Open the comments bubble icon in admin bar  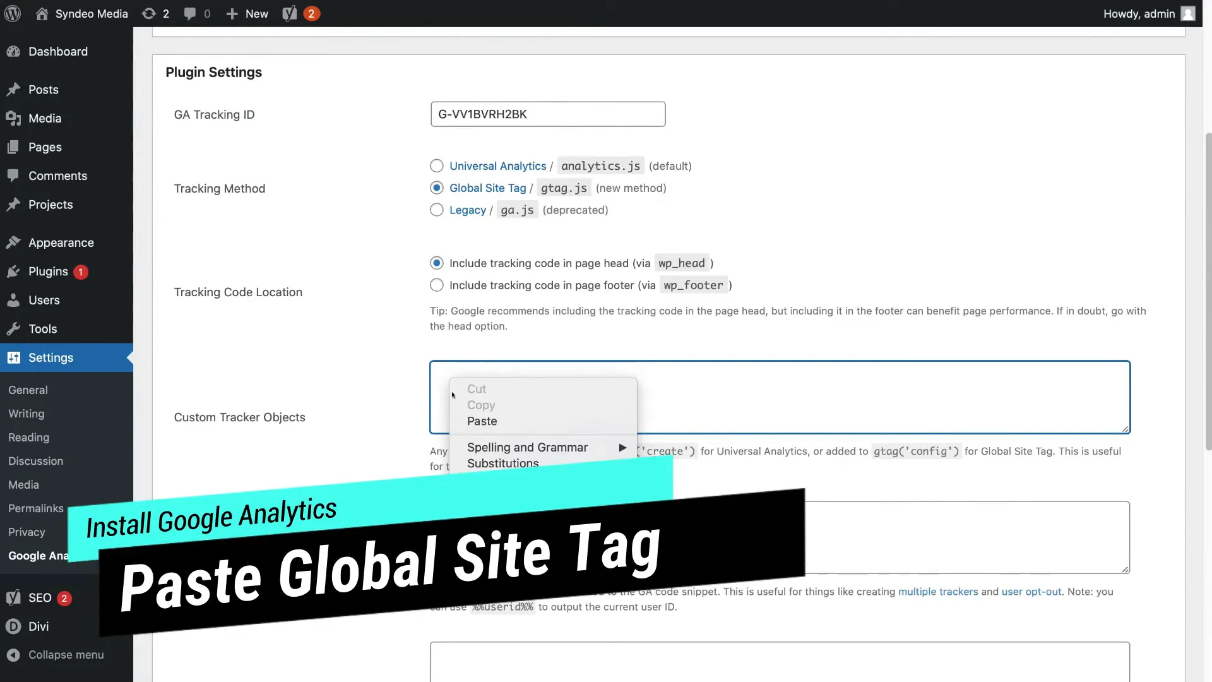(x=189, y=13)
